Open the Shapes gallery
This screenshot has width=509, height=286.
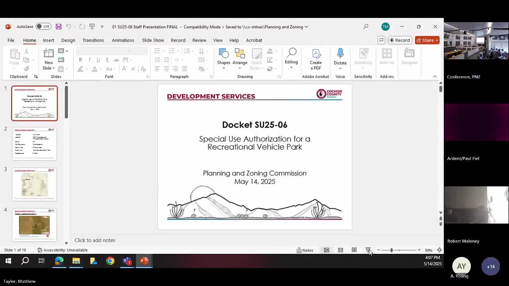tap(223, 58)
